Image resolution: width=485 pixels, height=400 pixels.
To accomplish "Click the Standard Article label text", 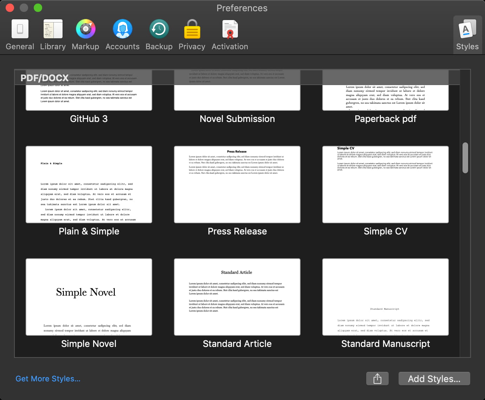I will [237, 344].
